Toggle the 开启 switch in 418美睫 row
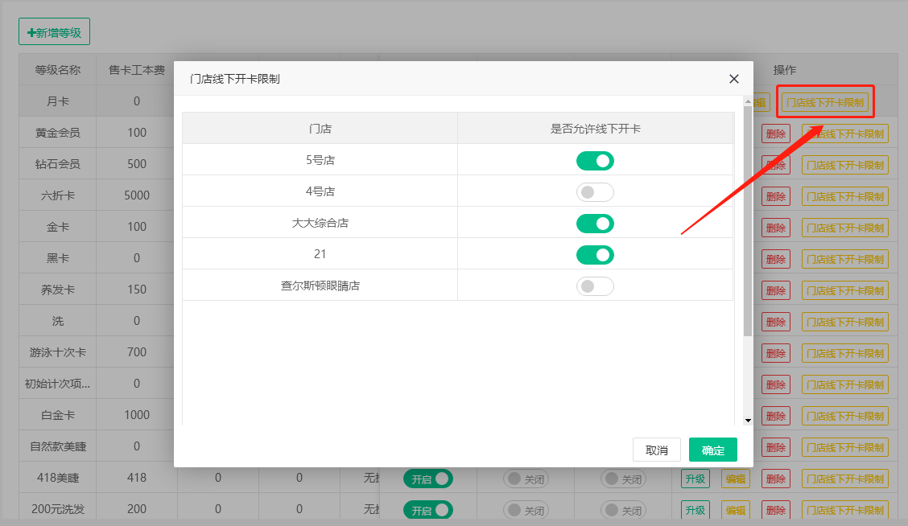This screenshot has height=526, width=908. coord(427,479)
